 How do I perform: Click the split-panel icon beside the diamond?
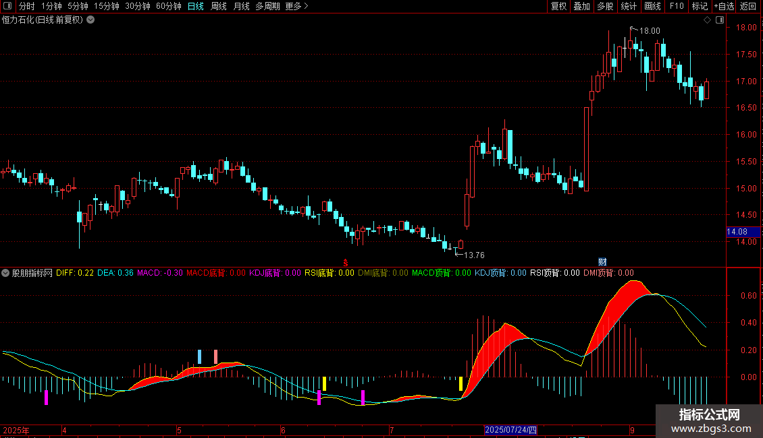(x=720, y=20)
